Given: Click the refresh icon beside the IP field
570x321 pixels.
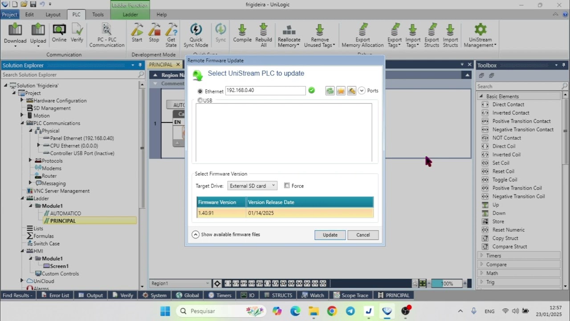Looking at the screenshot, I should tap(330, 91).
